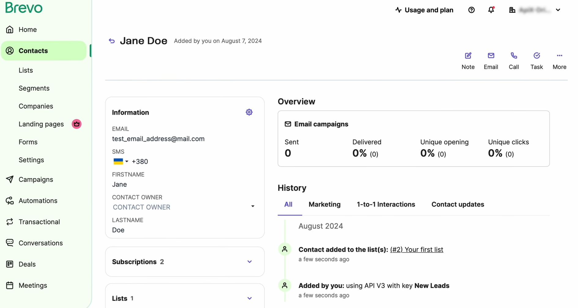Open the Lists submenu item
This screenshot has width=578, height=308.
point(26,70)
